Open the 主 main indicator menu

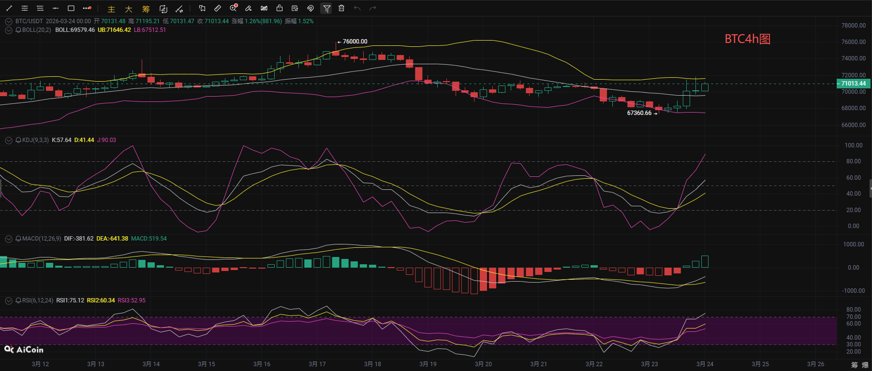(x=111, y=9)
